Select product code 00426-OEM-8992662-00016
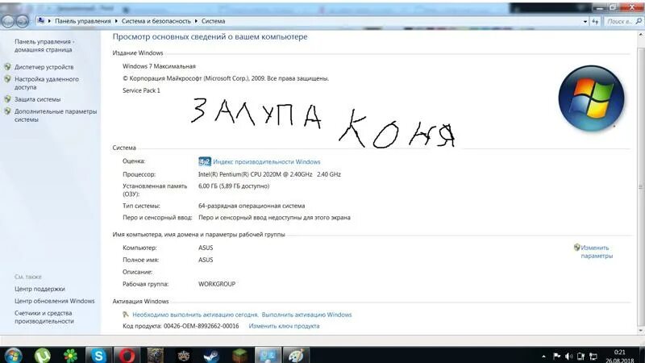The width and height of the screenshot is (645, 363). point(201,326)
